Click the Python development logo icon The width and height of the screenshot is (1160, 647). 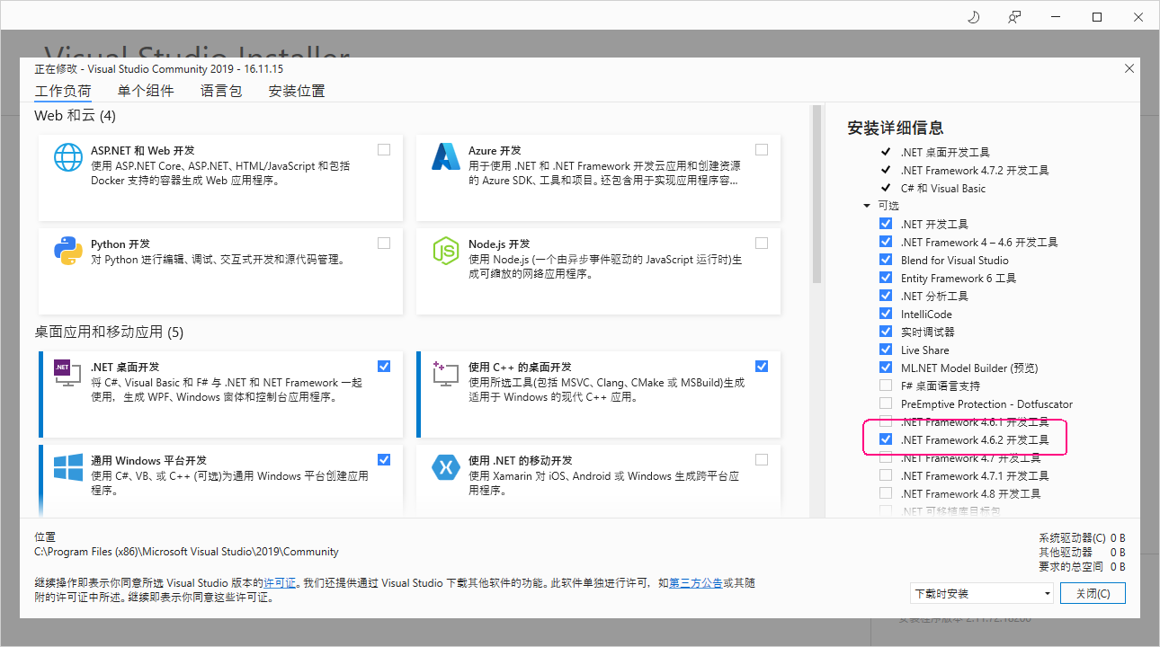(68, 251)
